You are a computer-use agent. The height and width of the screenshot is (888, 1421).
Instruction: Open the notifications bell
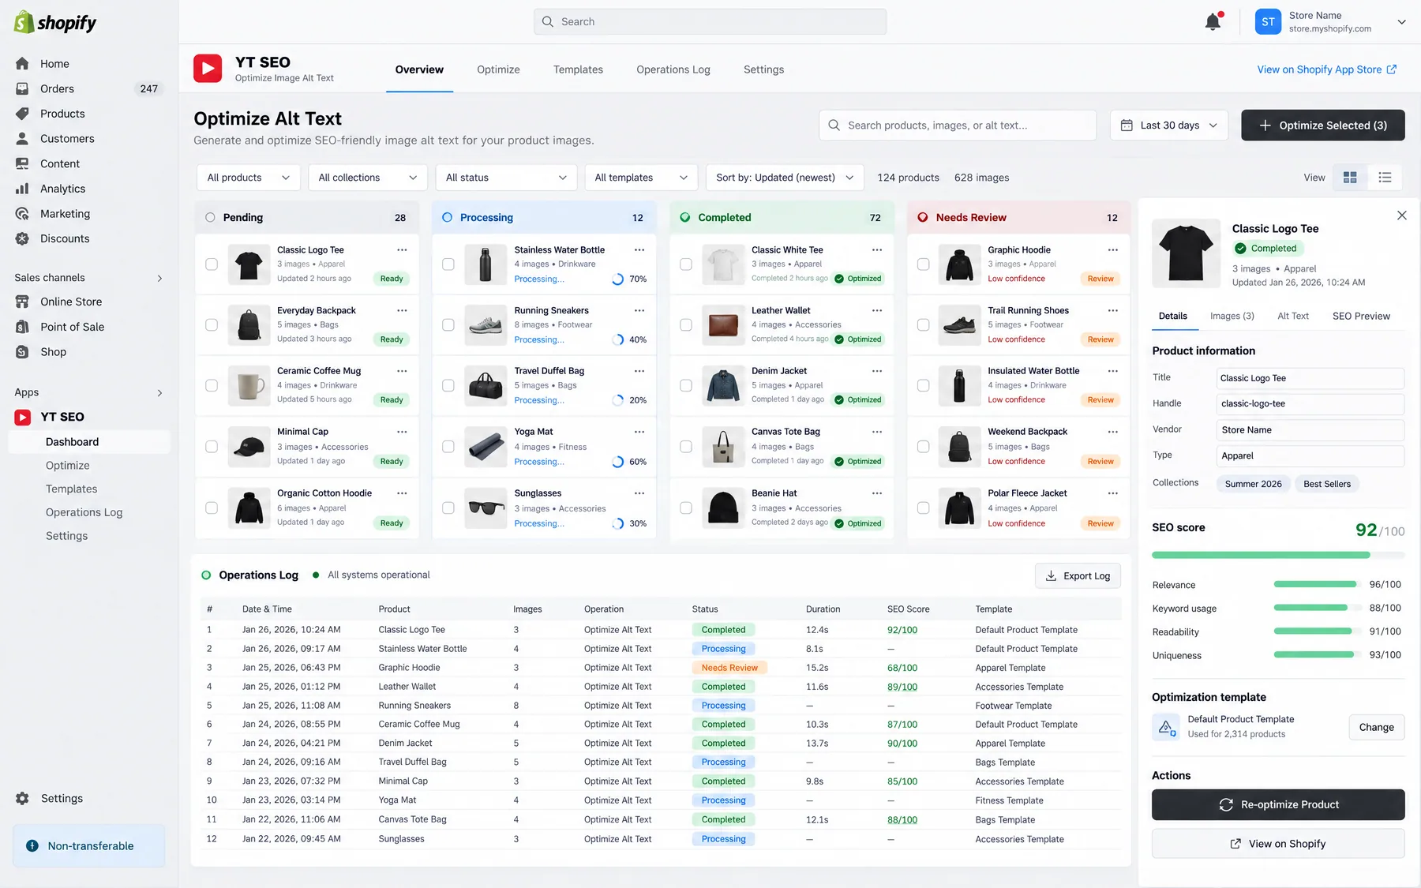click(x=1213, y=21)
